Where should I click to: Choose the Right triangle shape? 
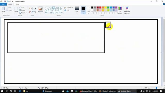(x=46, y=10)
